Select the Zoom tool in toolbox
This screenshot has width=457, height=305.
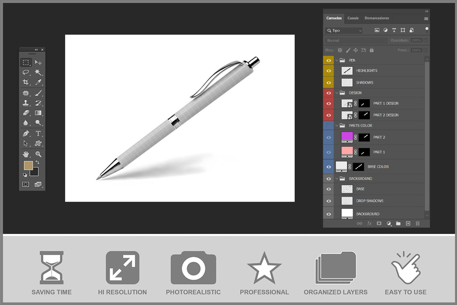coord(38,154)
